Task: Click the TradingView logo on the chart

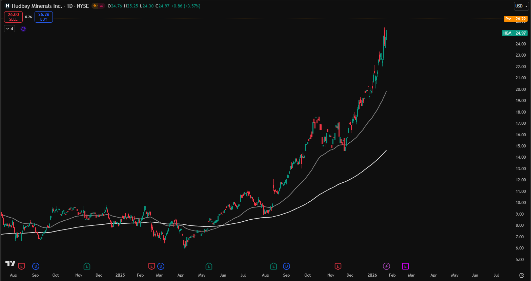Action: [x=10, y=263]
